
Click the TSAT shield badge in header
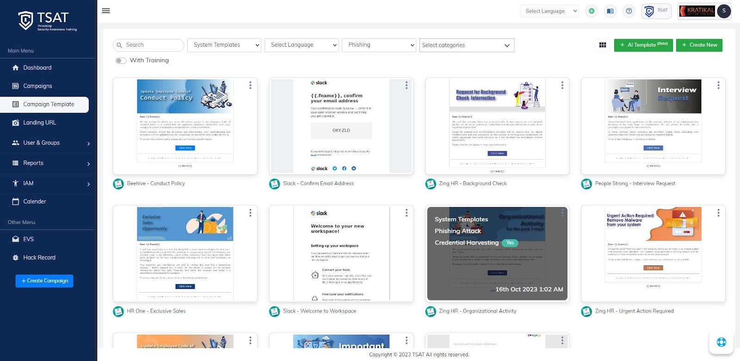[656, 11]
